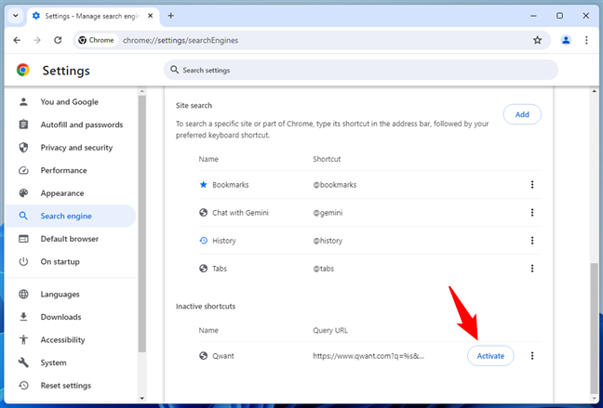Click the Qwant globe icon

204,356
